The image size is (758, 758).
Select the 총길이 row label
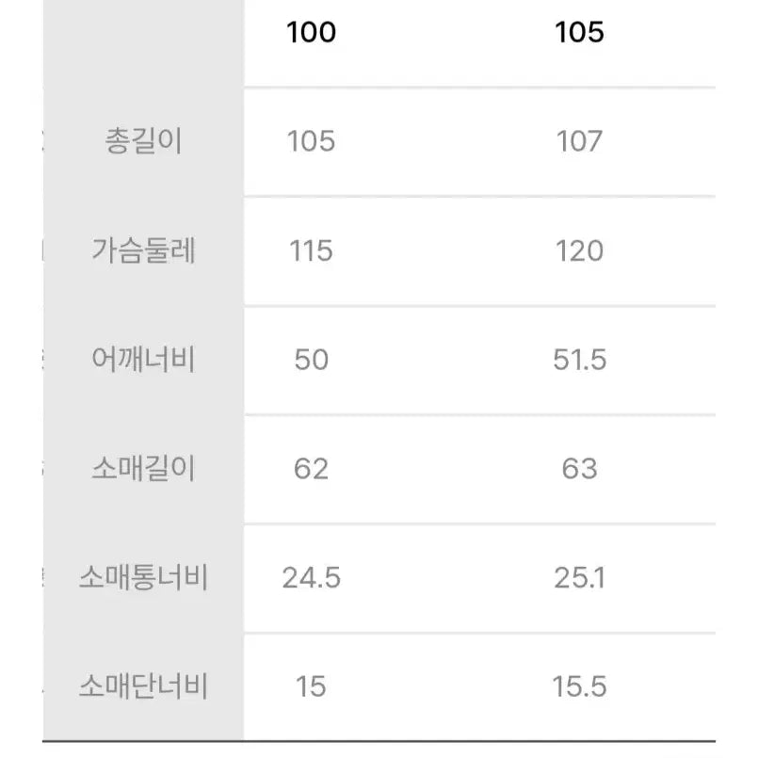pos(144,141)
